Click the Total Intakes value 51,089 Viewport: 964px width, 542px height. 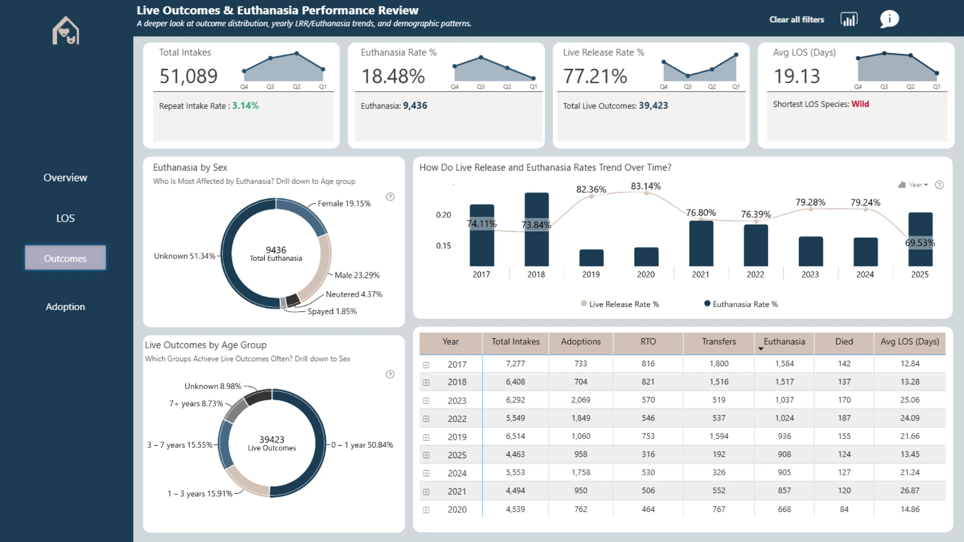[x=188, y=76]
